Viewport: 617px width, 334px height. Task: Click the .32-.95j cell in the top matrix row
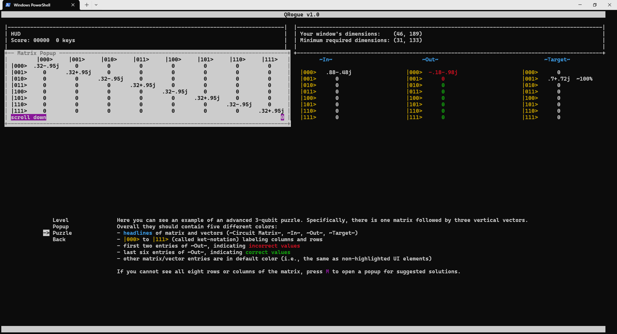(x=46, y=66)
